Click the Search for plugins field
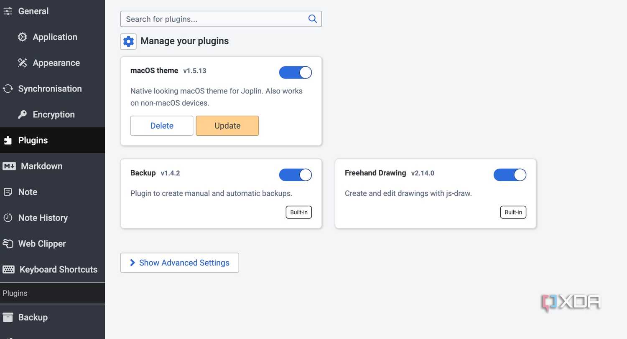The height and width of the screenshot is (339, 627). pyautogui.click(x=221, y=19)
